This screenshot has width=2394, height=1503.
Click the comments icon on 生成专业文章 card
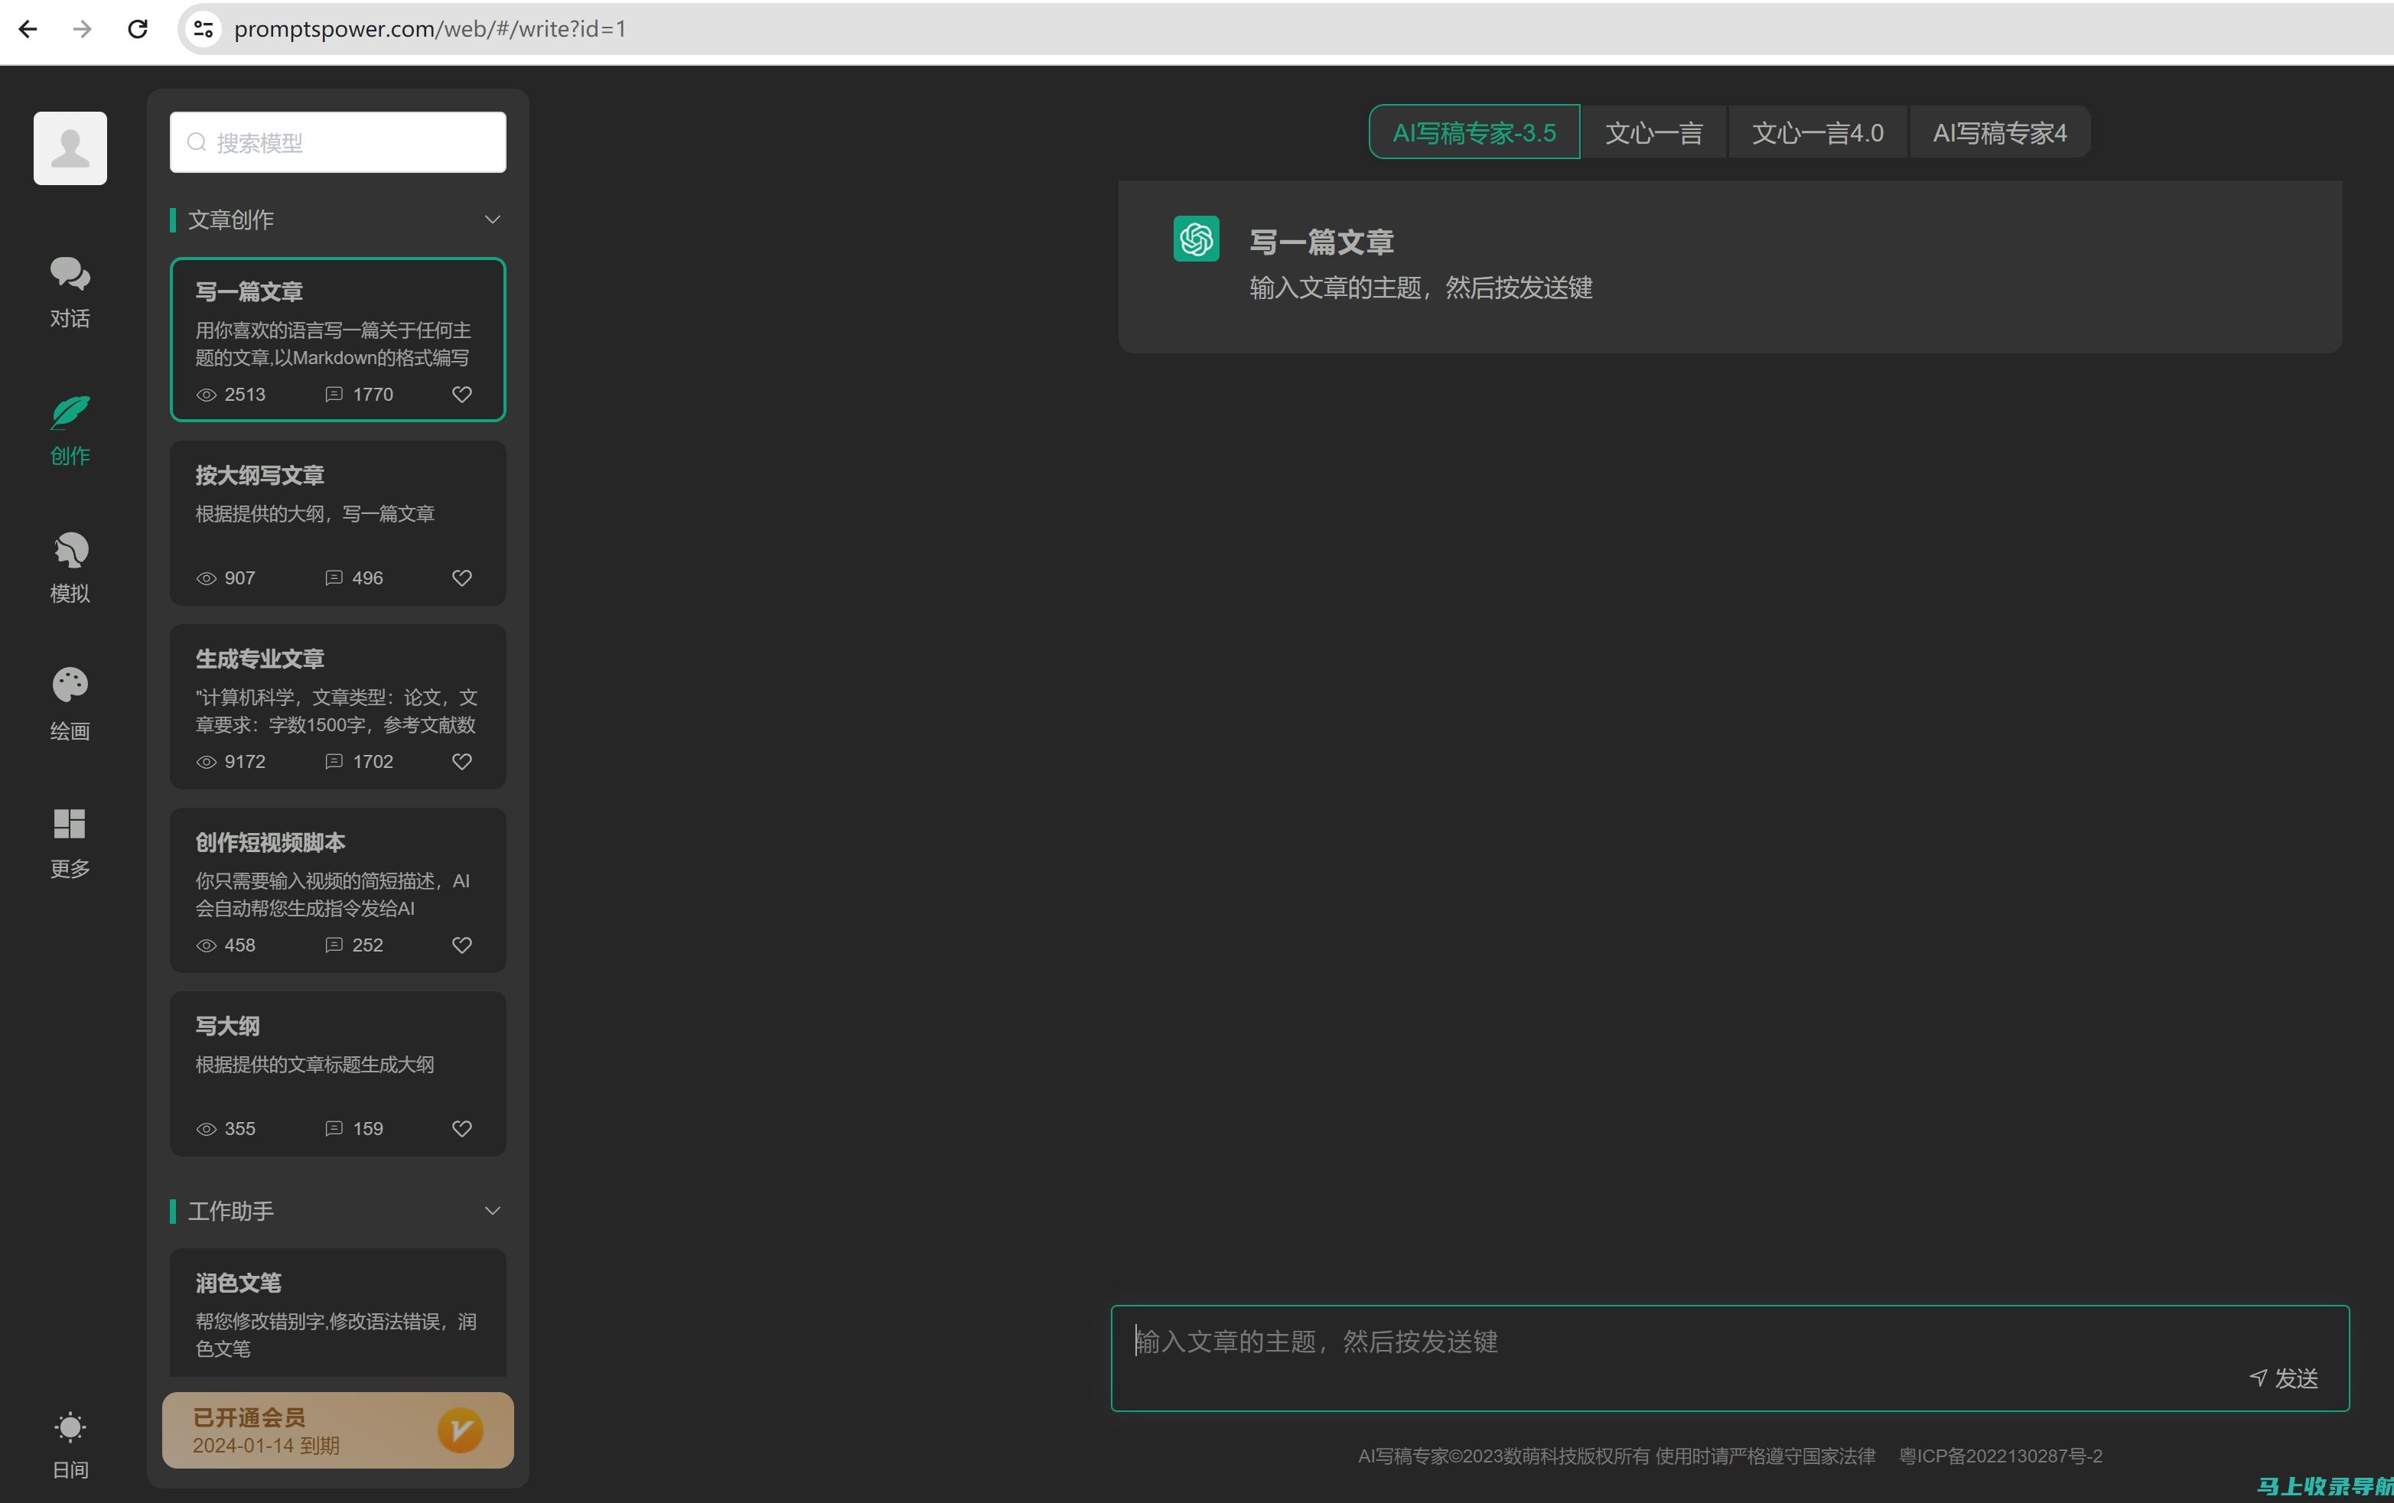pyautogui.click(x=334, y=761)
